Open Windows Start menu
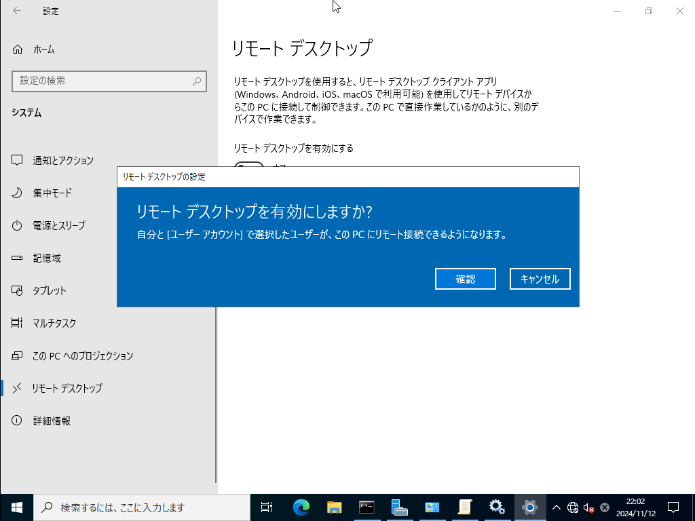Viewport: 695px width, 521px height. click(x=16, y=507)
